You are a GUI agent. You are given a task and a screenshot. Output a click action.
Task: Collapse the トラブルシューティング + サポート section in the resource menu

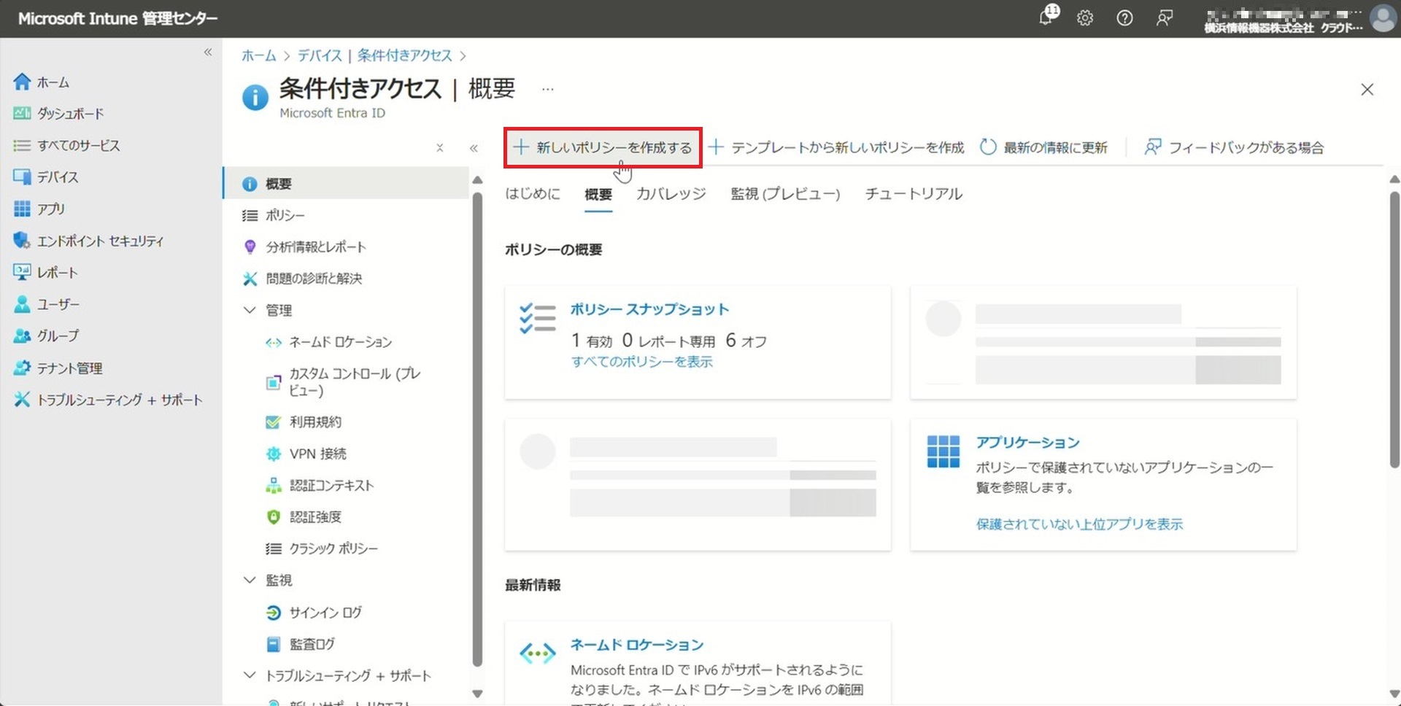tap(250, 675)
